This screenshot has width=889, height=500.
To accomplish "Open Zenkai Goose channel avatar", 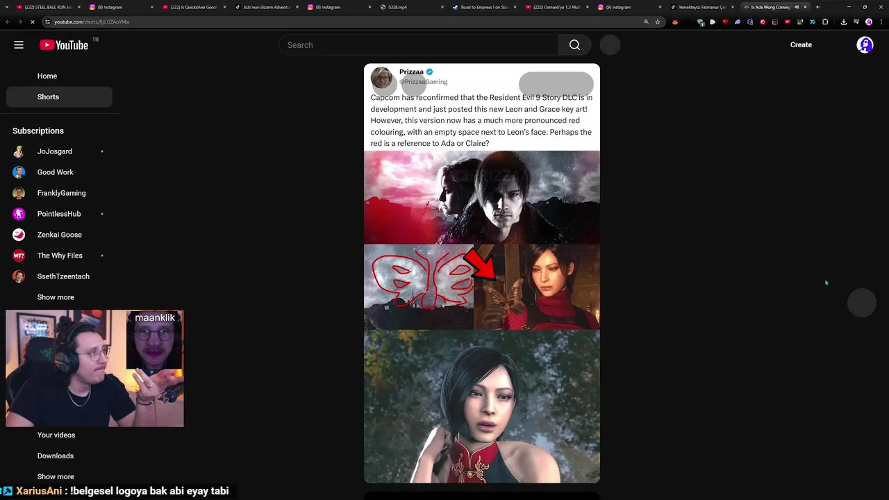I will [19, 235].
